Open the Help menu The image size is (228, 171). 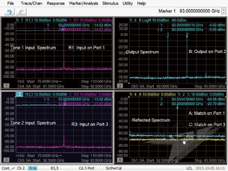[x=141, y=3]
